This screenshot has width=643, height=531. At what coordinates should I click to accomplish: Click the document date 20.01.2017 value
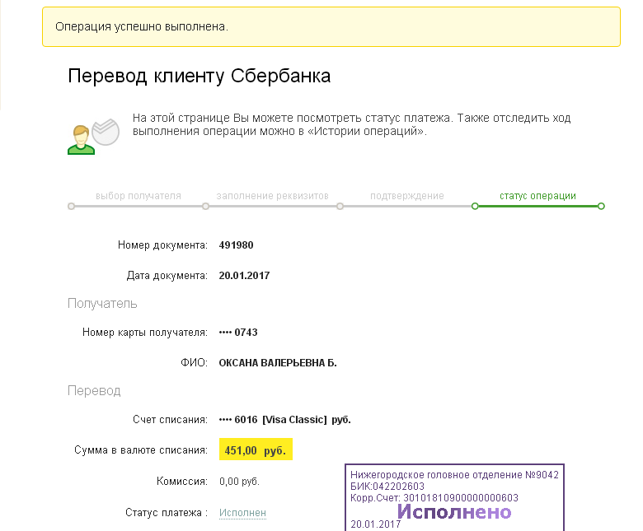pos(245,276)
